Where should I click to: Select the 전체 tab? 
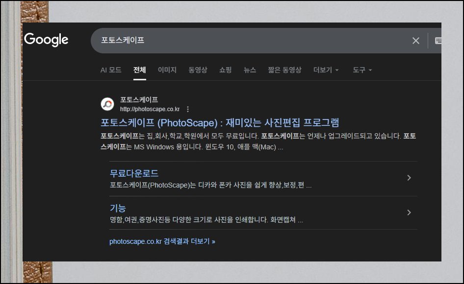pos(140,70)
